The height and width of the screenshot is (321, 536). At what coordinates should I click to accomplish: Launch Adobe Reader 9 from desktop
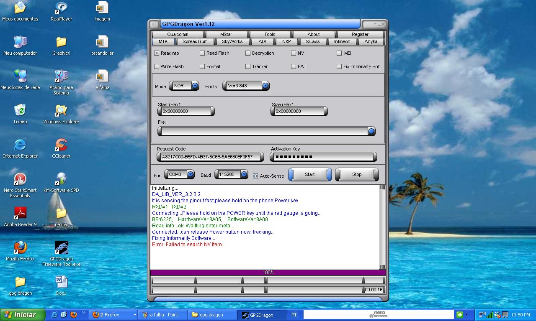point(20,214)
